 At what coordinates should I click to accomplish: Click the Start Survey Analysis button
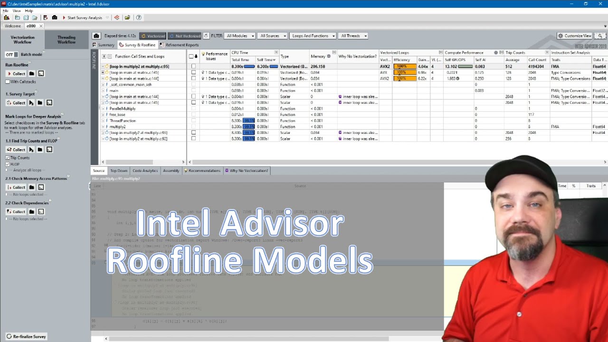tap(82, 18)
